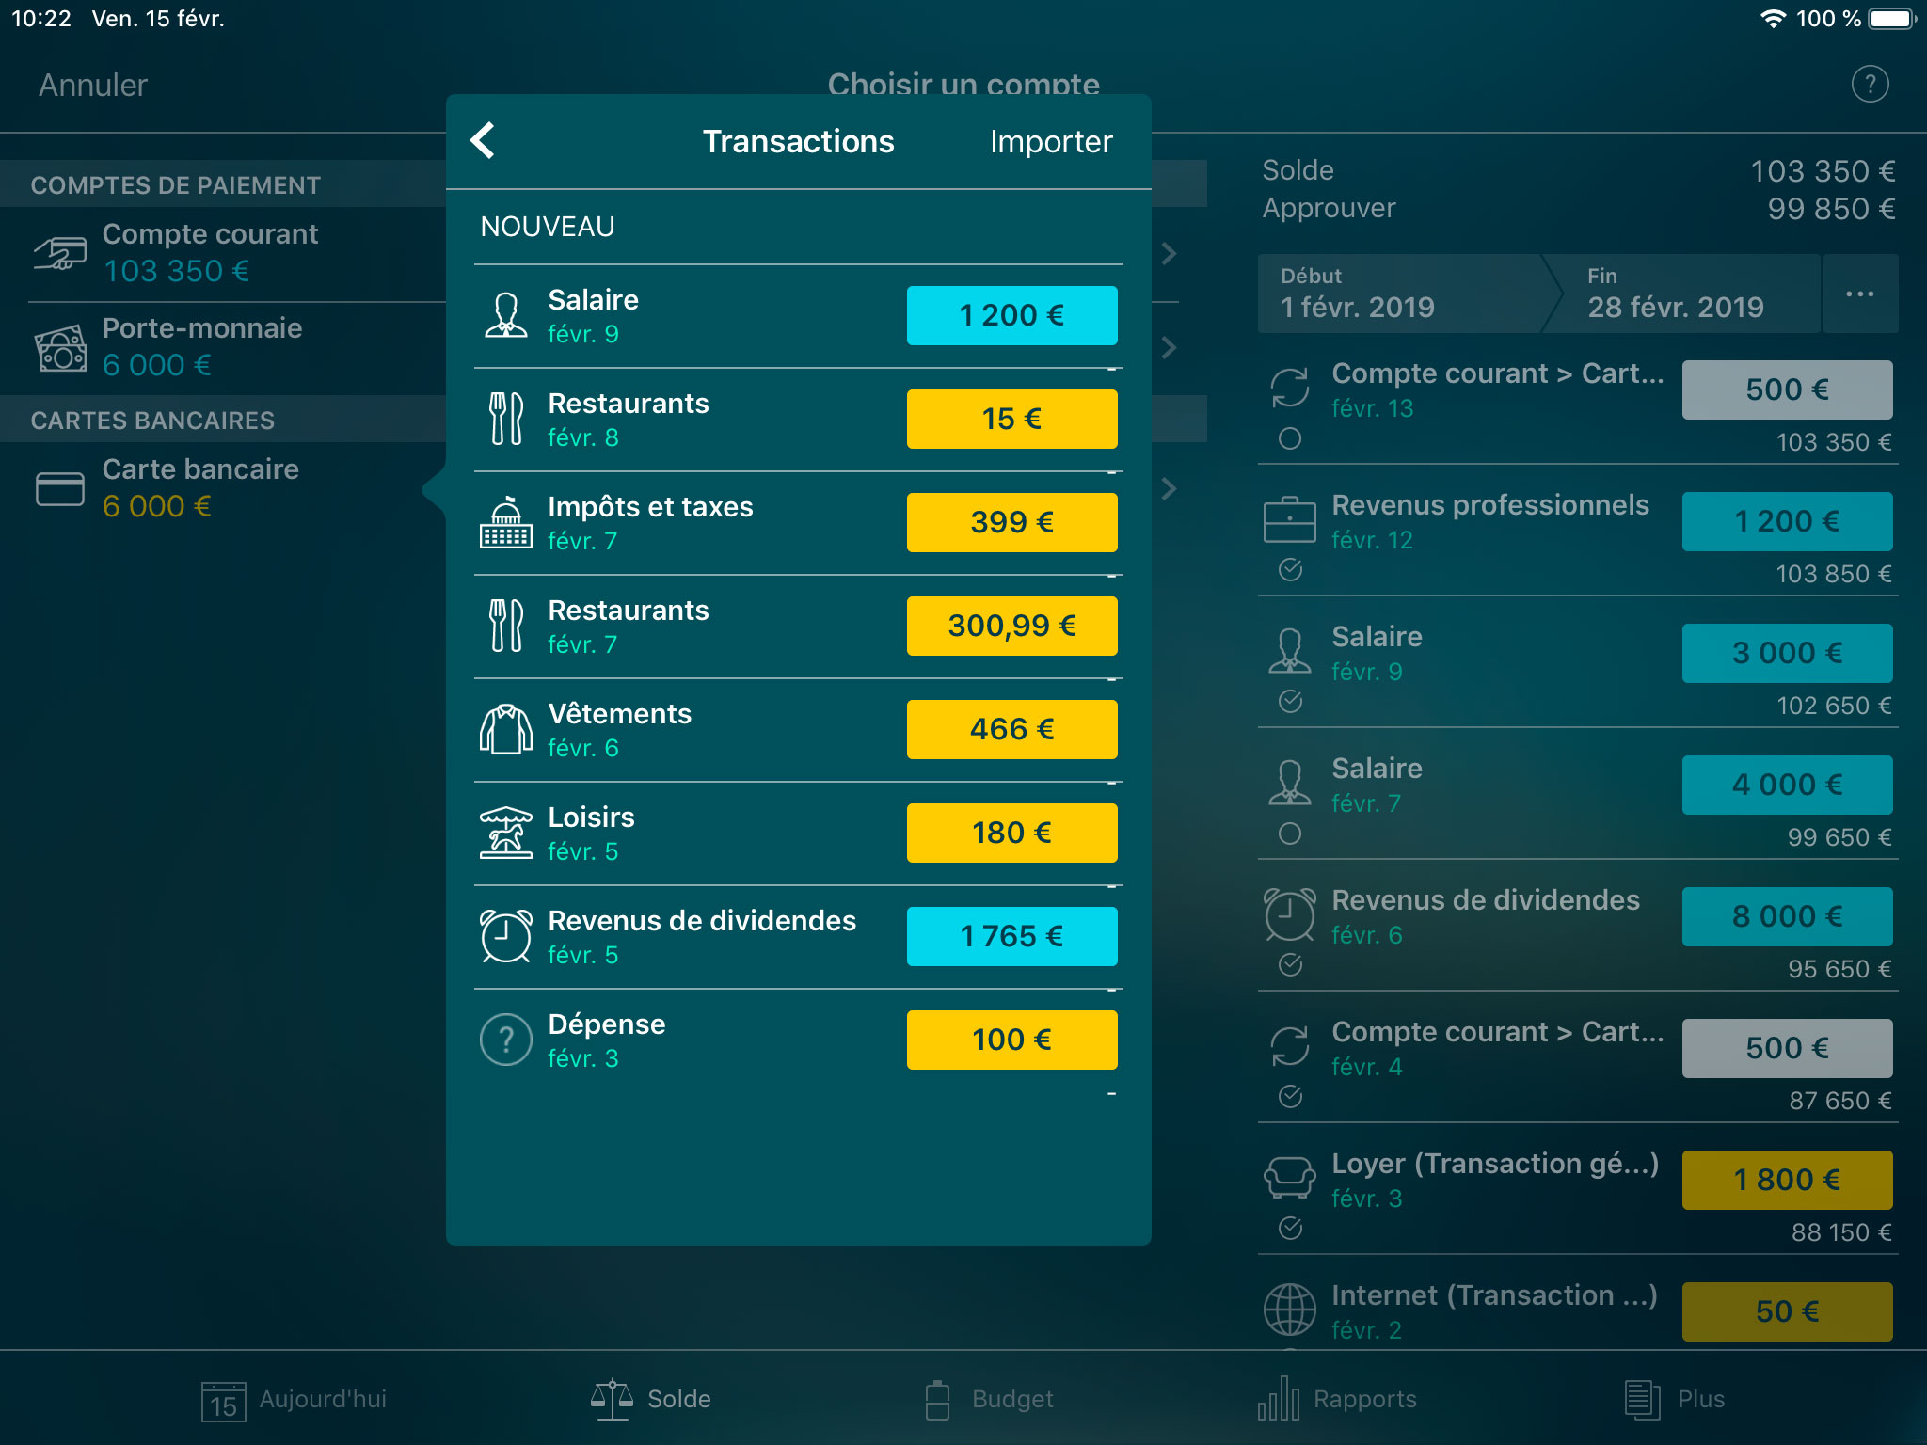Approve the Salaire transaction dated févr. 7
The height and width of the screenshot is (1445, 1927).
(1291, 833)
